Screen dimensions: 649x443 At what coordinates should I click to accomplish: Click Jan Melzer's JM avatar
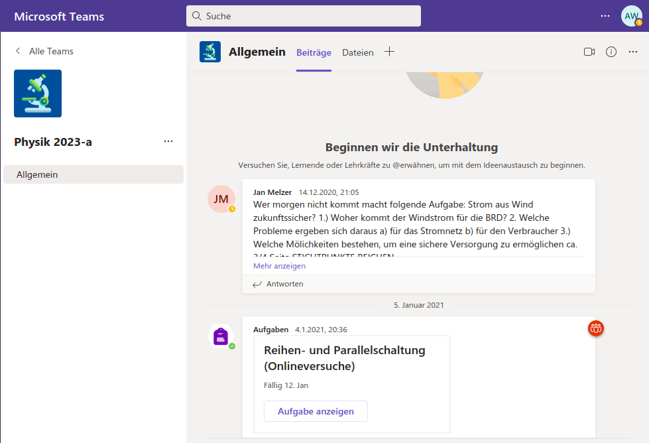(221, 199)
